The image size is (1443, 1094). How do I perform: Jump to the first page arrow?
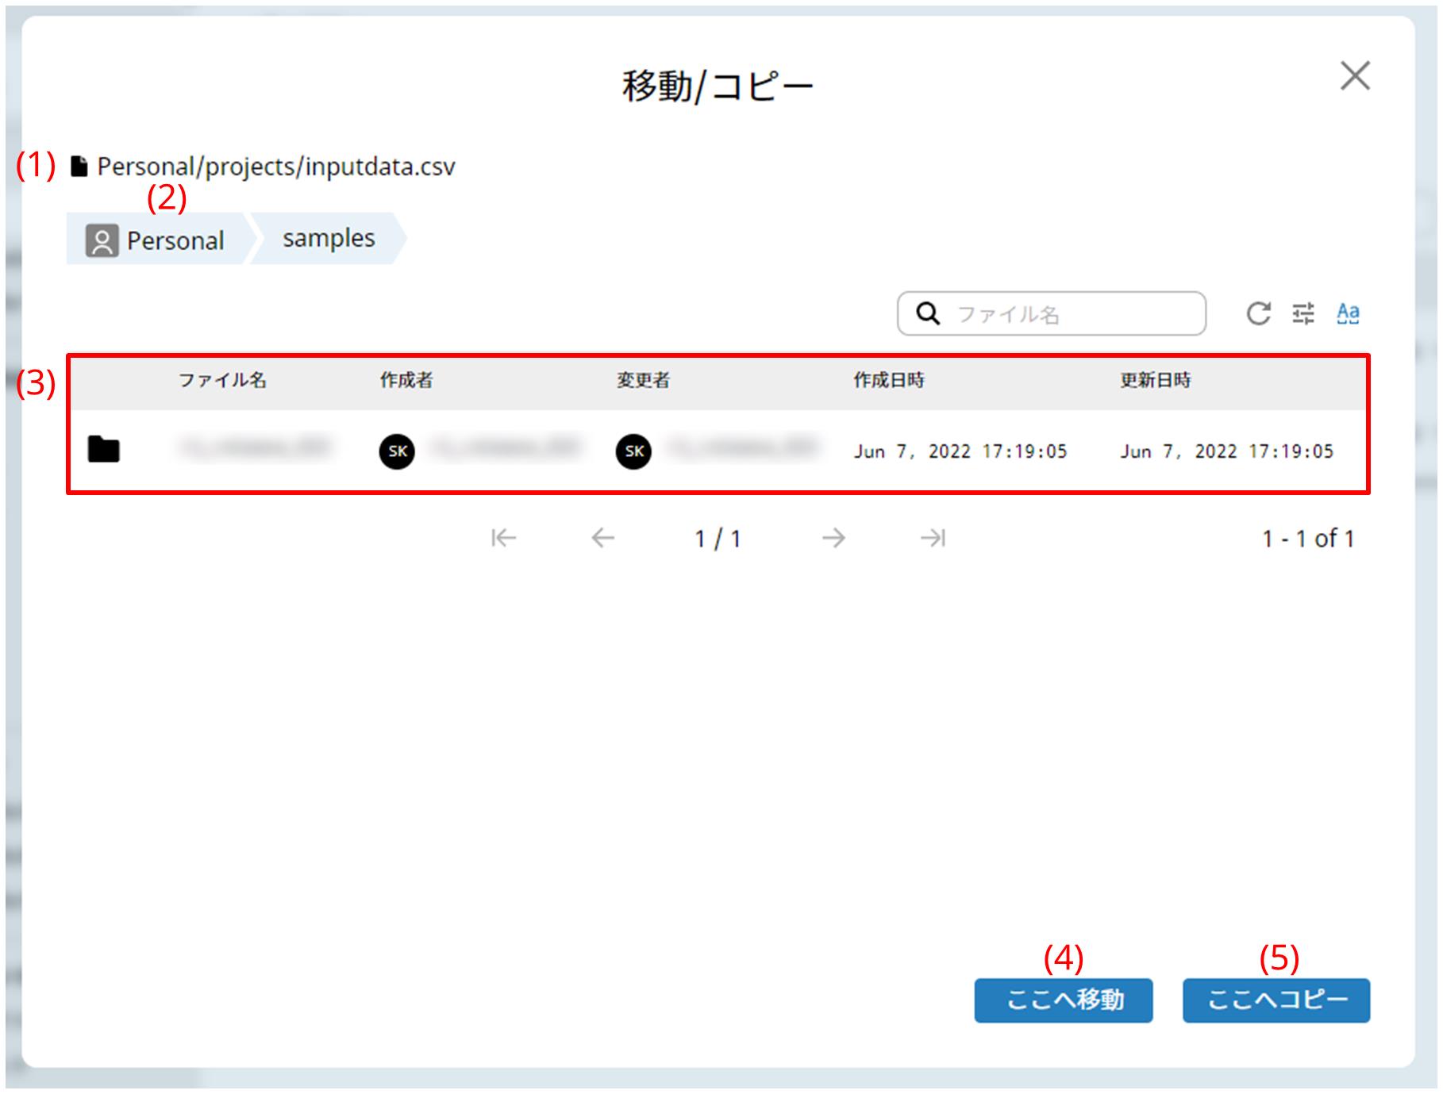coord(503,538)
